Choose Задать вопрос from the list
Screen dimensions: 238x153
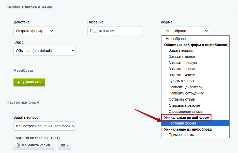pyautogui.click(x=181, y=50)
